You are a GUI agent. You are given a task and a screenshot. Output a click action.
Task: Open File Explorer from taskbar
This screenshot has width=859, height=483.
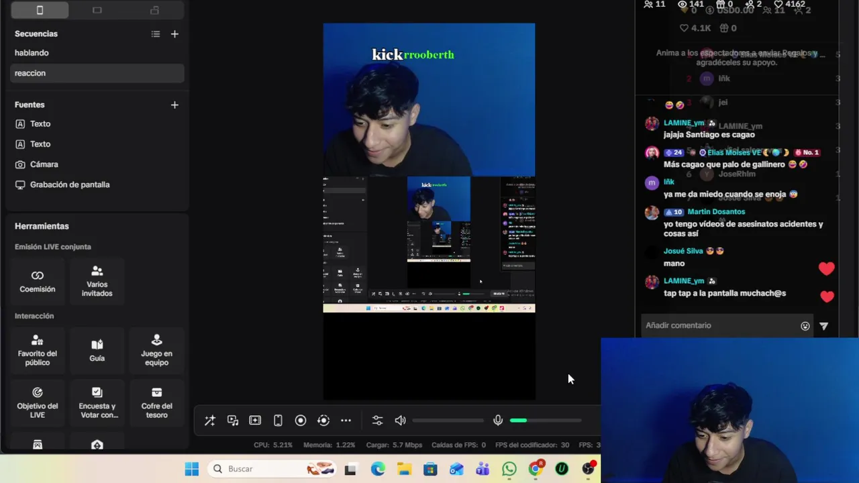[404, 469]
